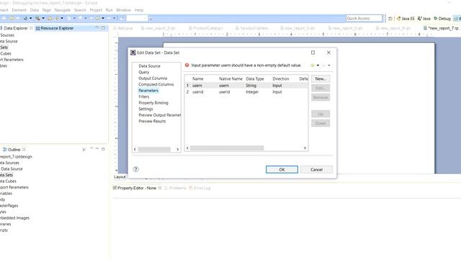Click the Quick Access search field
The height and width of the screenshot is (259, 461).
364,18
